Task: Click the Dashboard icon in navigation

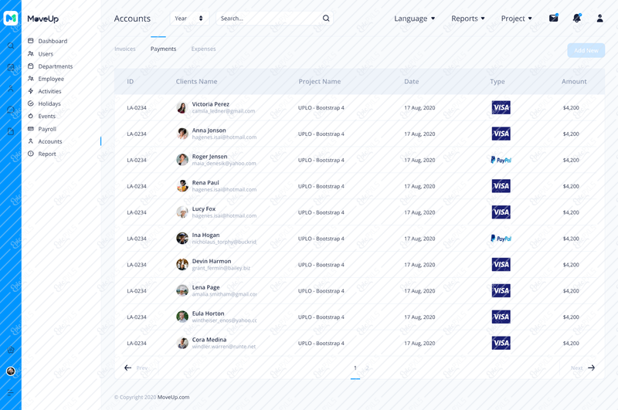Action: [x=31, y=41]
